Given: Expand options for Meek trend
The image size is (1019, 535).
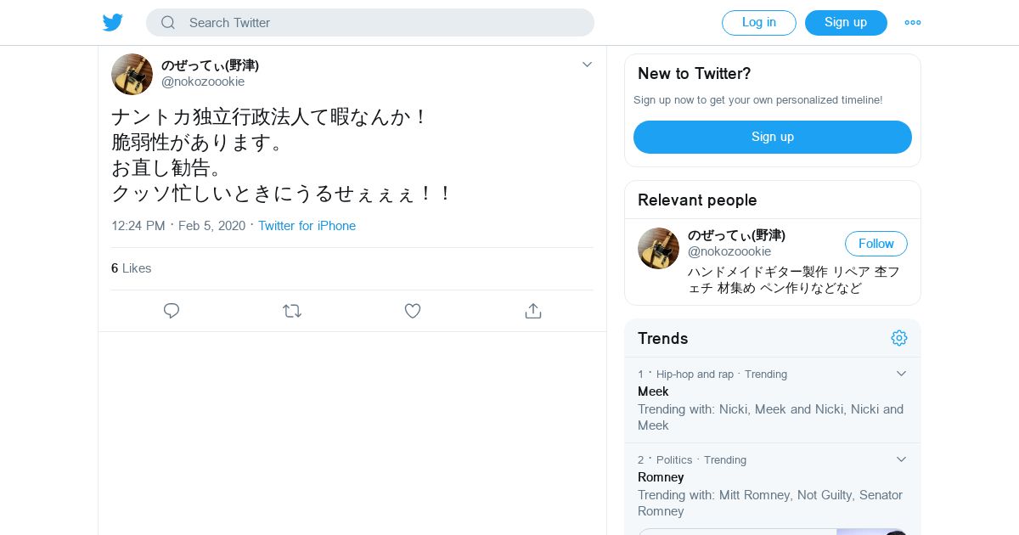Looking at the screenshot, I should click(902, 374).
